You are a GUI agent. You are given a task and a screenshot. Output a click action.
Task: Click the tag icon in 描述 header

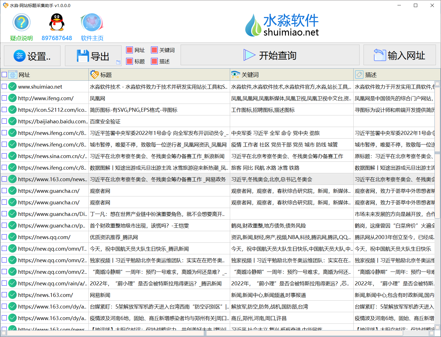(x=359, y=75)
